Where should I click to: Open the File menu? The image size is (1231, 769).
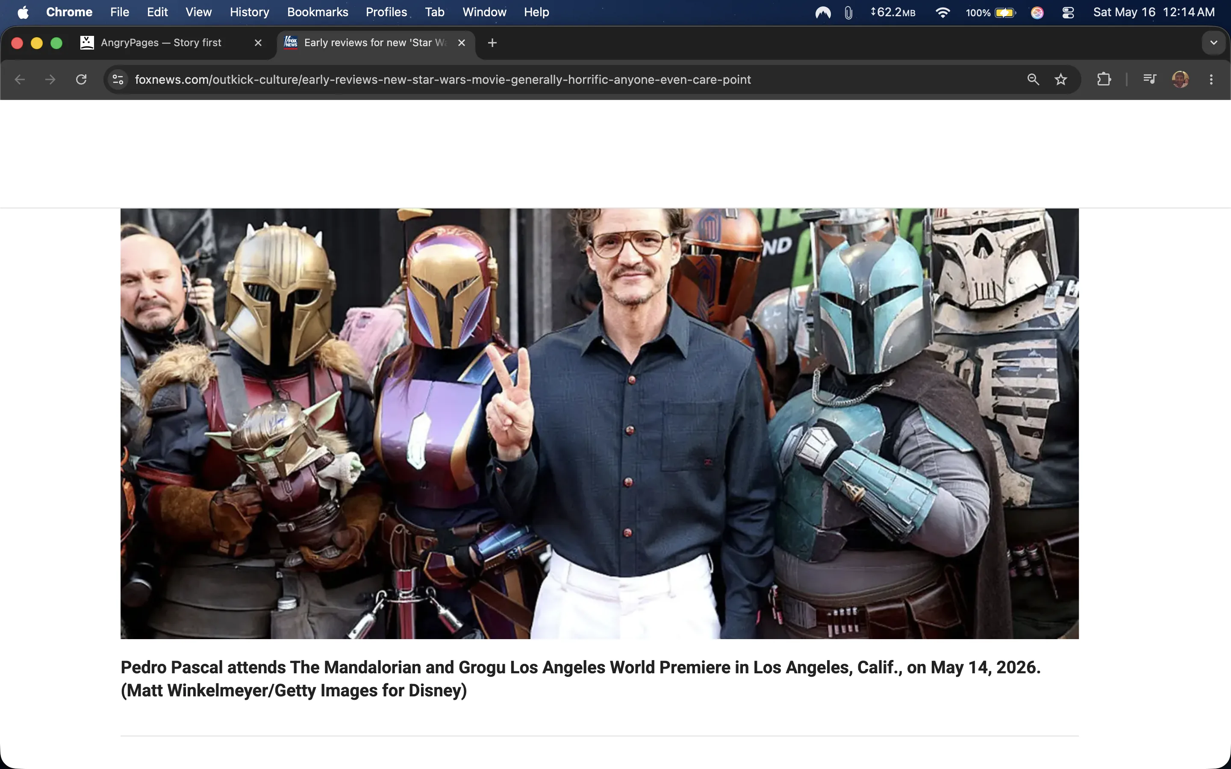point(120,12)
